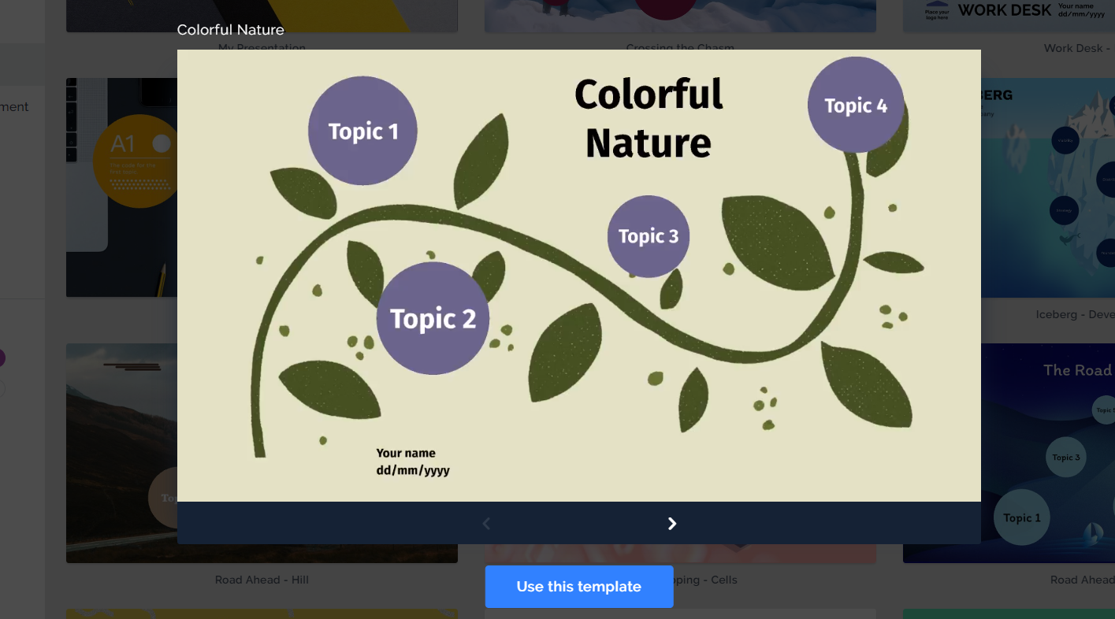Click the 'dd/mm/yyyy' date placeholder on slide

point(413,471)
